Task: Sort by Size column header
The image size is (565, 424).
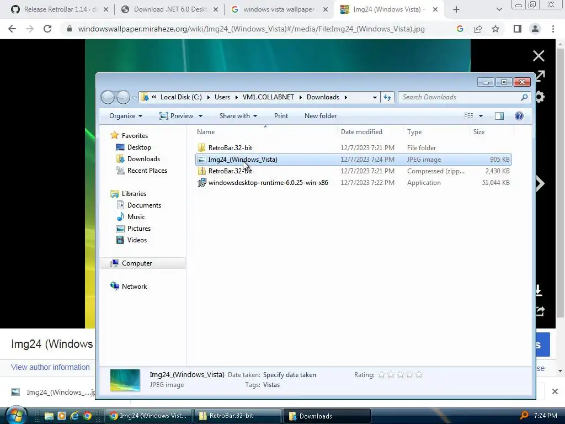Action: point(492,132)
